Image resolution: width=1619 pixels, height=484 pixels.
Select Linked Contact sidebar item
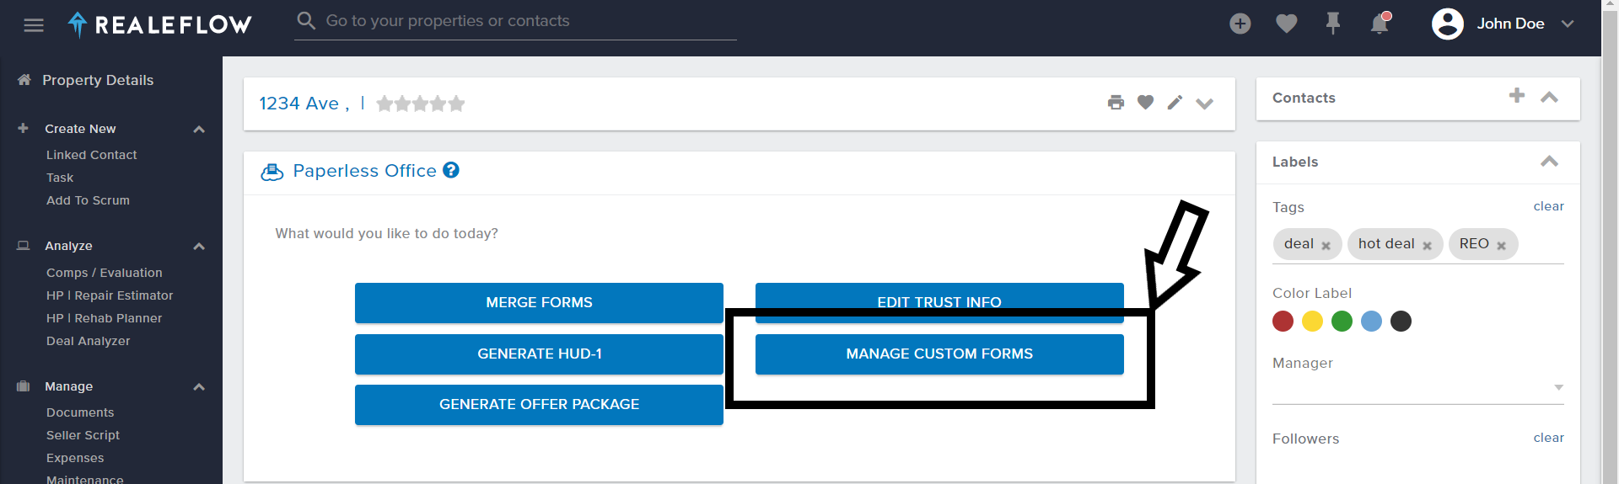pos(91,155)
